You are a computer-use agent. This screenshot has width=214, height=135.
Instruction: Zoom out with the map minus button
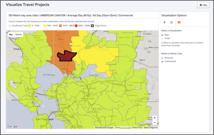155,123
